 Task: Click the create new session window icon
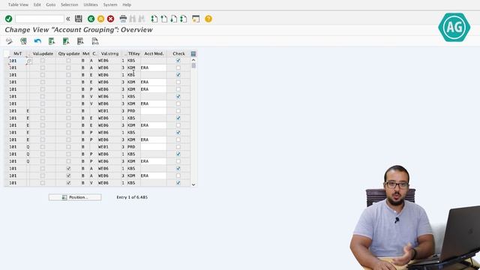[196, 19]
